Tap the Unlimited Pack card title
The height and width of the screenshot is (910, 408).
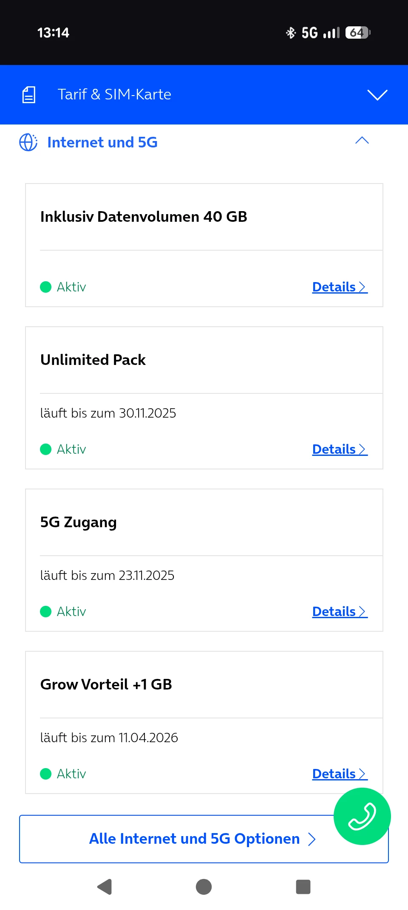point(93,360)
